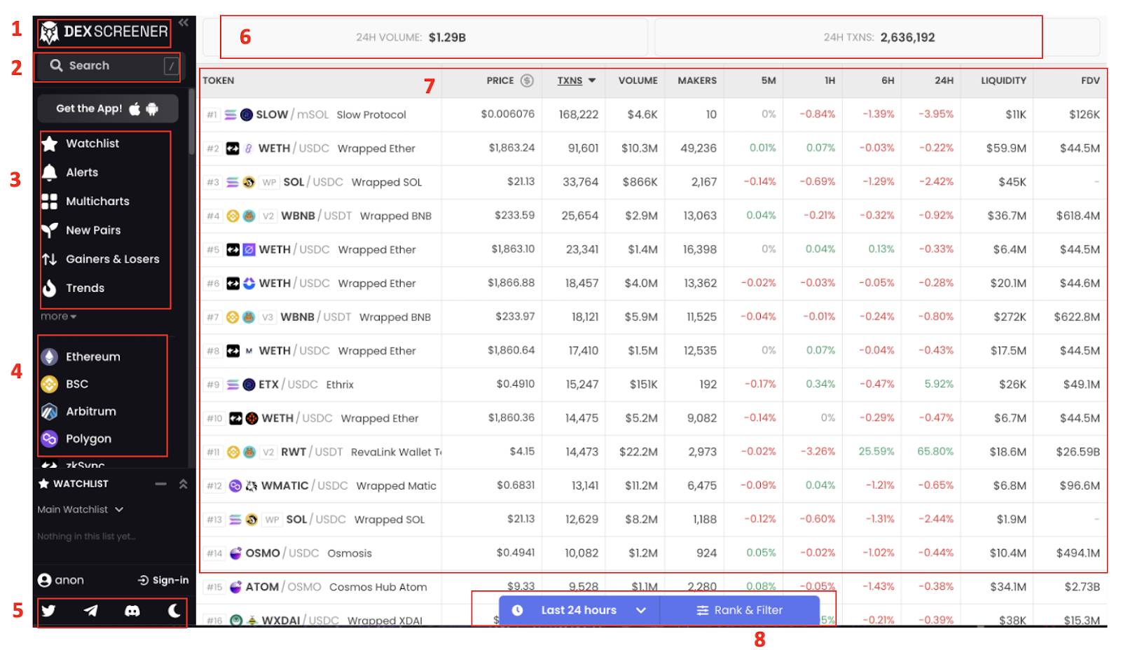
Task: Open the Discord icon link
Action: pos(132,611)
